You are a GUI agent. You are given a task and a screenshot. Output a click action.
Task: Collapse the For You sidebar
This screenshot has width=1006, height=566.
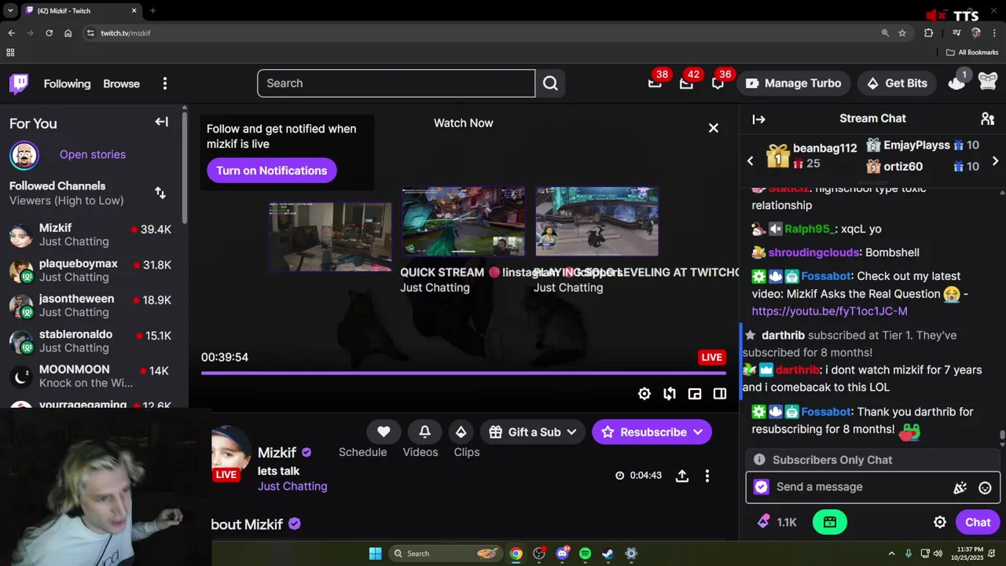click(x=161, y=122)
